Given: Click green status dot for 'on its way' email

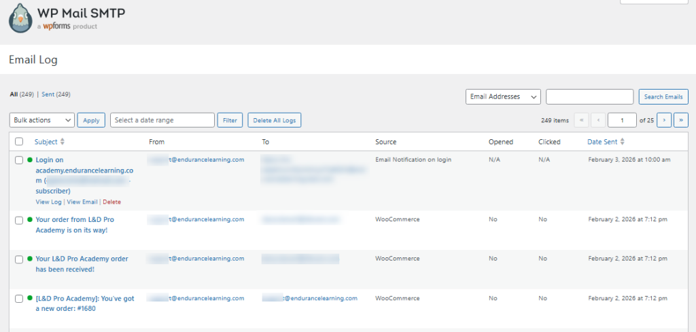Looking at the screenshot, I should click(x=30, y=219).
